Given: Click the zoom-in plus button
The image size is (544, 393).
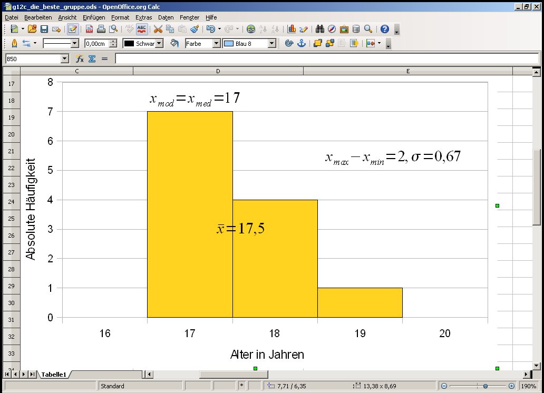Looking at the screenshot, I should [x=511, y=386].
